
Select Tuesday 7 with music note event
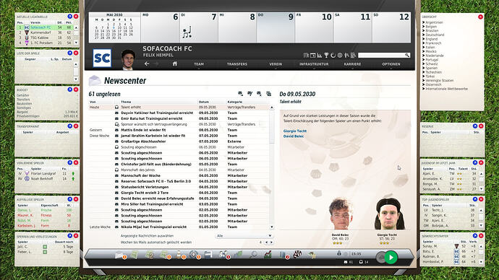click(x=199, y=27)
